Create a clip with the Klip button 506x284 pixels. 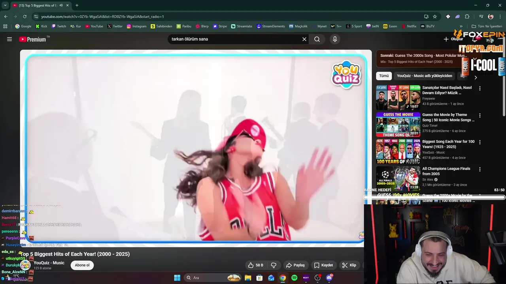click(349, 265)
